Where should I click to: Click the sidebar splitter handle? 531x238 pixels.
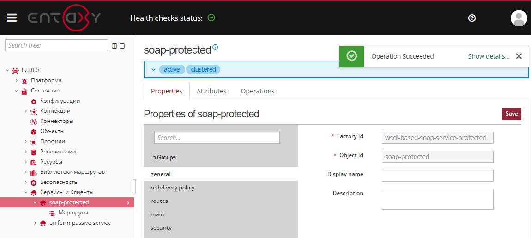point(134,186)
